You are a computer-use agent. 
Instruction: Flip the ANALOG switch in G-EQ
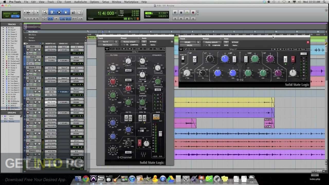tap(183, 58)
